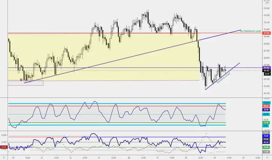Click the red 88.60 indicator level label

point(266,106)
